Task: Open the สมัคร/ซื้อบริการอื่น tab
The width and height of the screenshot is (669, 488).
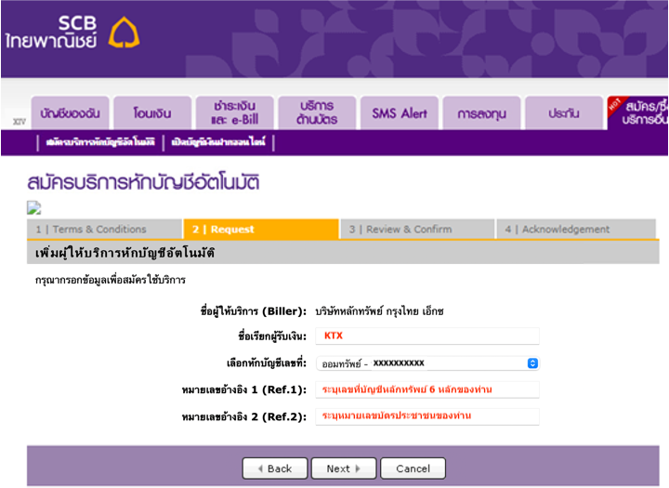Action: pos(639,113)
